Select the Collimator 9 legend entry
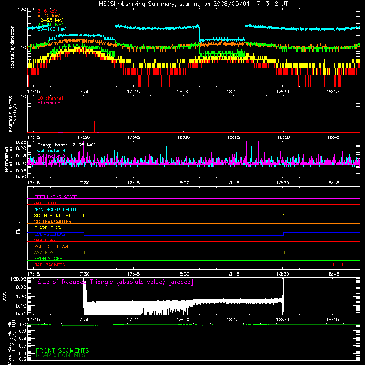Viewport: 365px width, 365px height. point(51,156)
